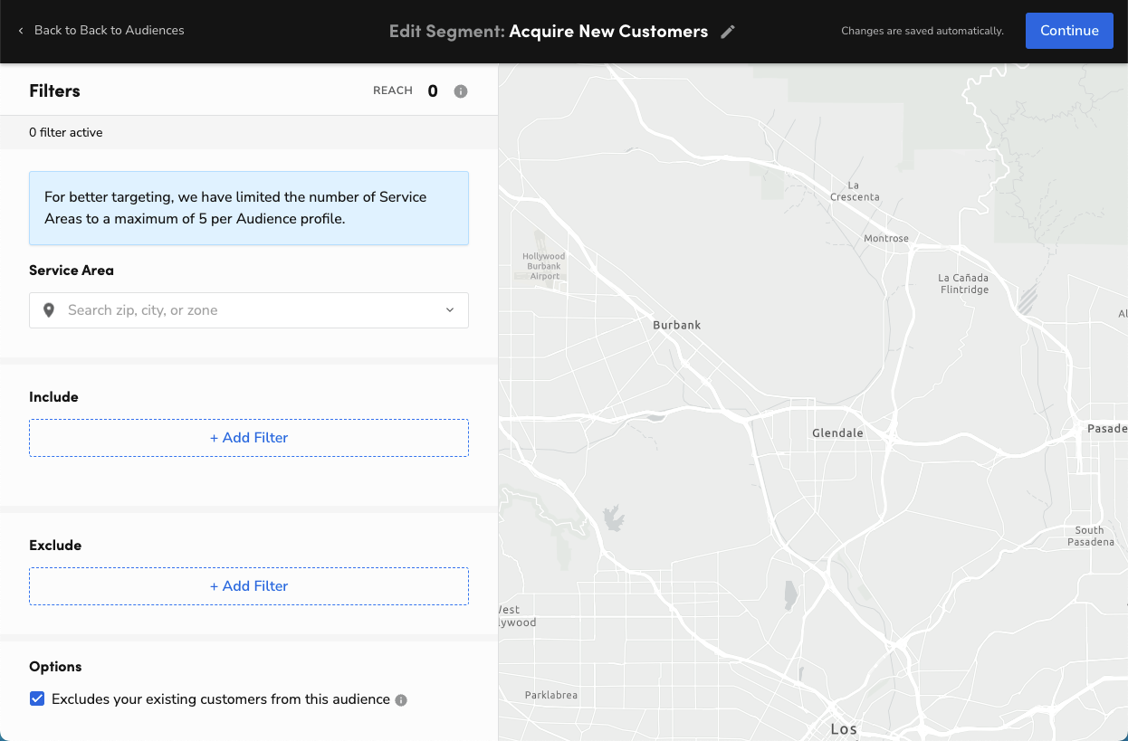Click South Pasadena on the map
This screenshot has height=741, width=1128.
click(x=1089, y=536)
